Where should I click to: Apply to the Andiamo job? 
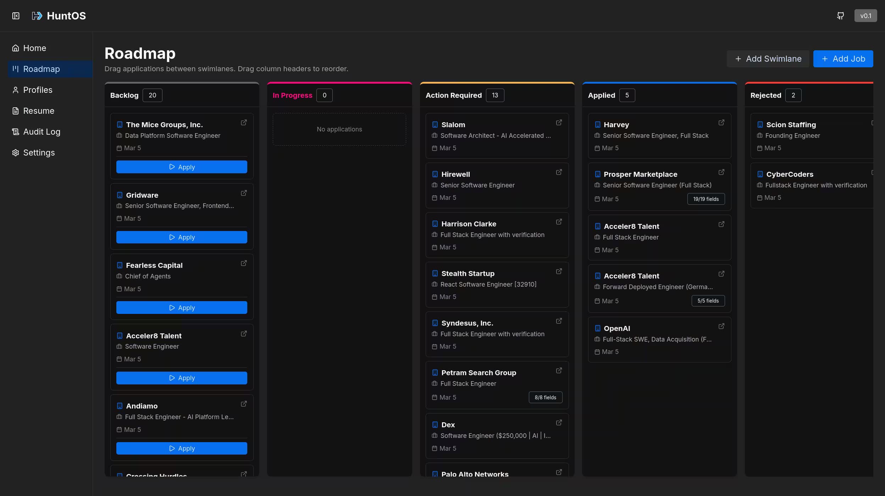point(182,448)
